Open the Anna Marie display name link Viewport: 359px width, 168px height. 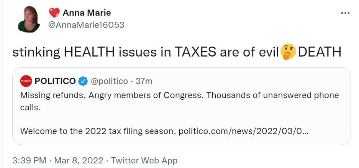pos(87,13)
